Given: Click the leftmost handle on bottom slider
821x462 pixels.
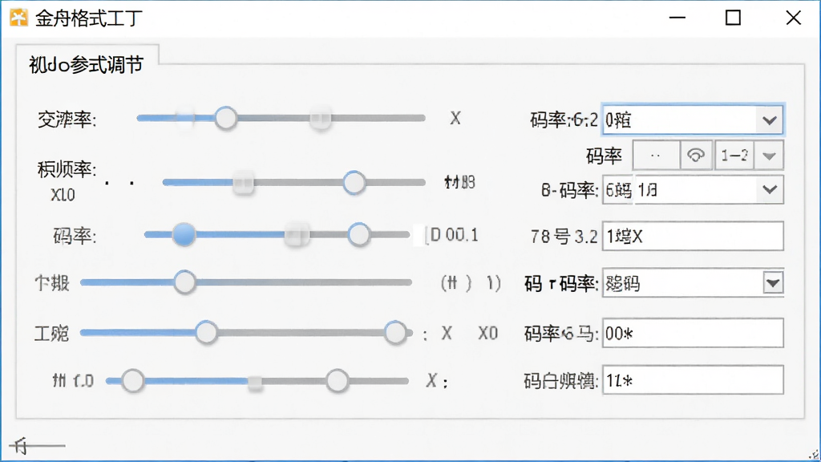Looking at the screenshot, I should click(132, 381).
